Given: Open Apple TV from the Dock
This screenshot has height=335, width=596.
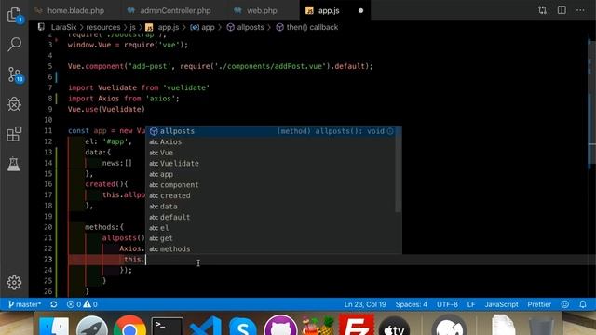Looking at the screenshot, I should click(x=395, y=326).
